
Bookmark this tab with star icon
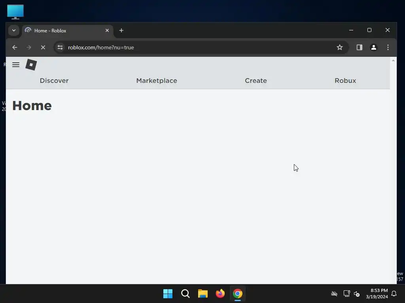coord(340,47)
